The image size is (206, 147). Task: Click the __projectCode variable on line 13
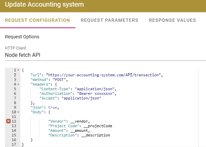pyautogui.click(x=98, y=126)
